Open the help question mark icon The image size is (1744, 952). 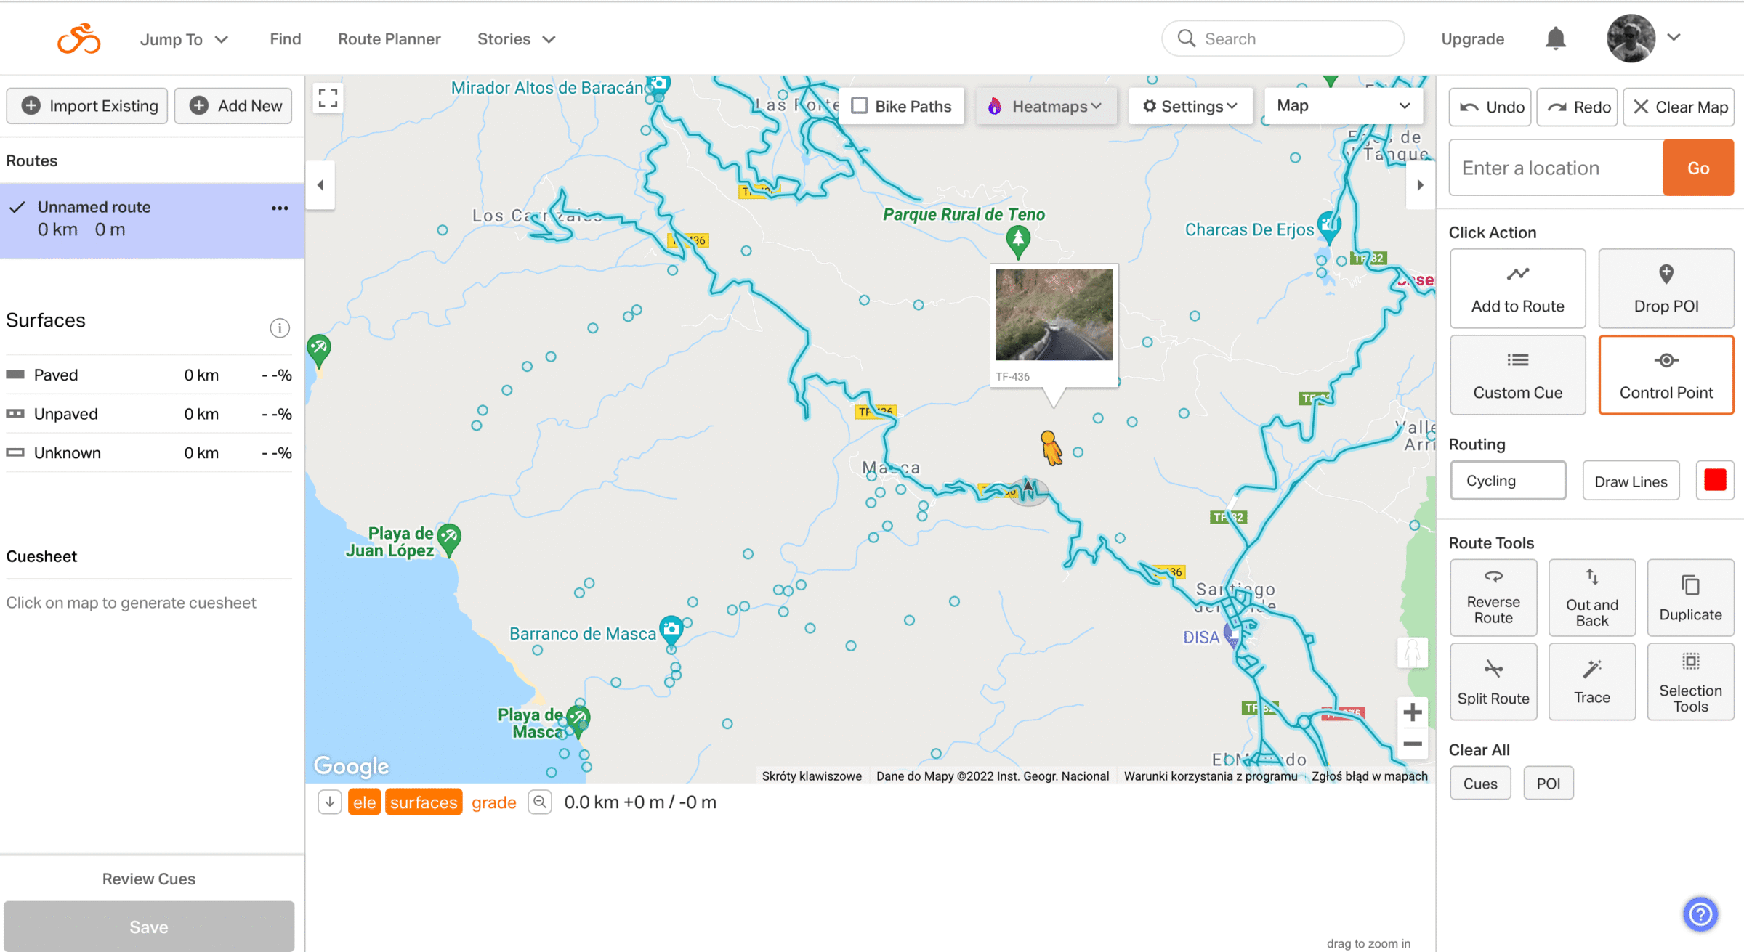click(x=1700, y=914)
